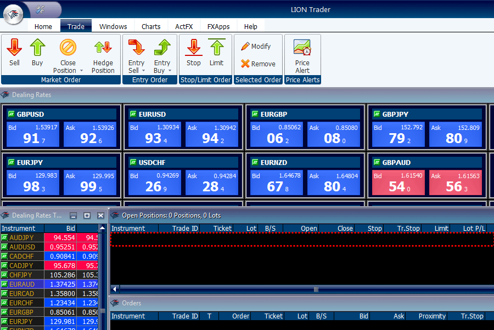494x330 pixels.
Task: Click the Proximity column header in Orders
Action: point(426,316)
